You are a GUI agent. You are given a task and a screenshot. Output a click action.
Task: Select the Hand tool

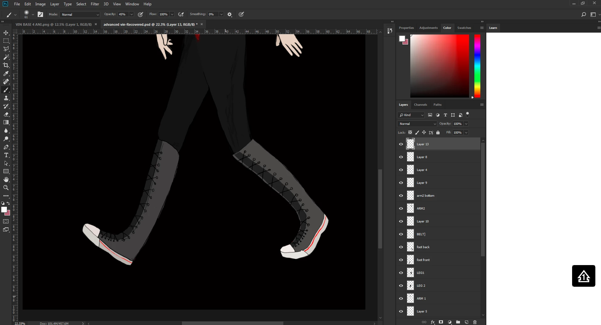(x=6, y=179)
